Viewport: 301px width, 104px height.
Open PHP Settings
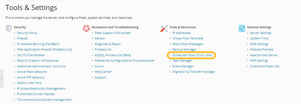(x=259, y=61)
